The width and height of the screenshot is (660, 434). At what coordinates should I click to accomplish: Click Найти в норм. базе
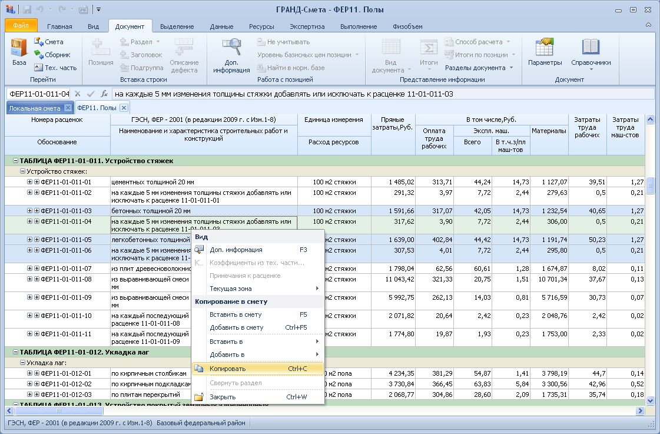pyautogui.click(x=290, y=67)
